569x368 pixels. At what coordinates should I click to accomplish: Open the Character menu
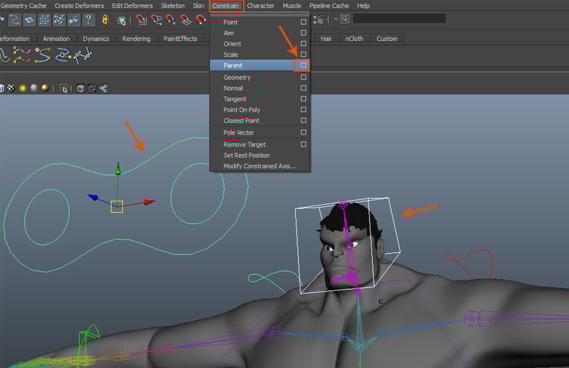pos(260,6)
